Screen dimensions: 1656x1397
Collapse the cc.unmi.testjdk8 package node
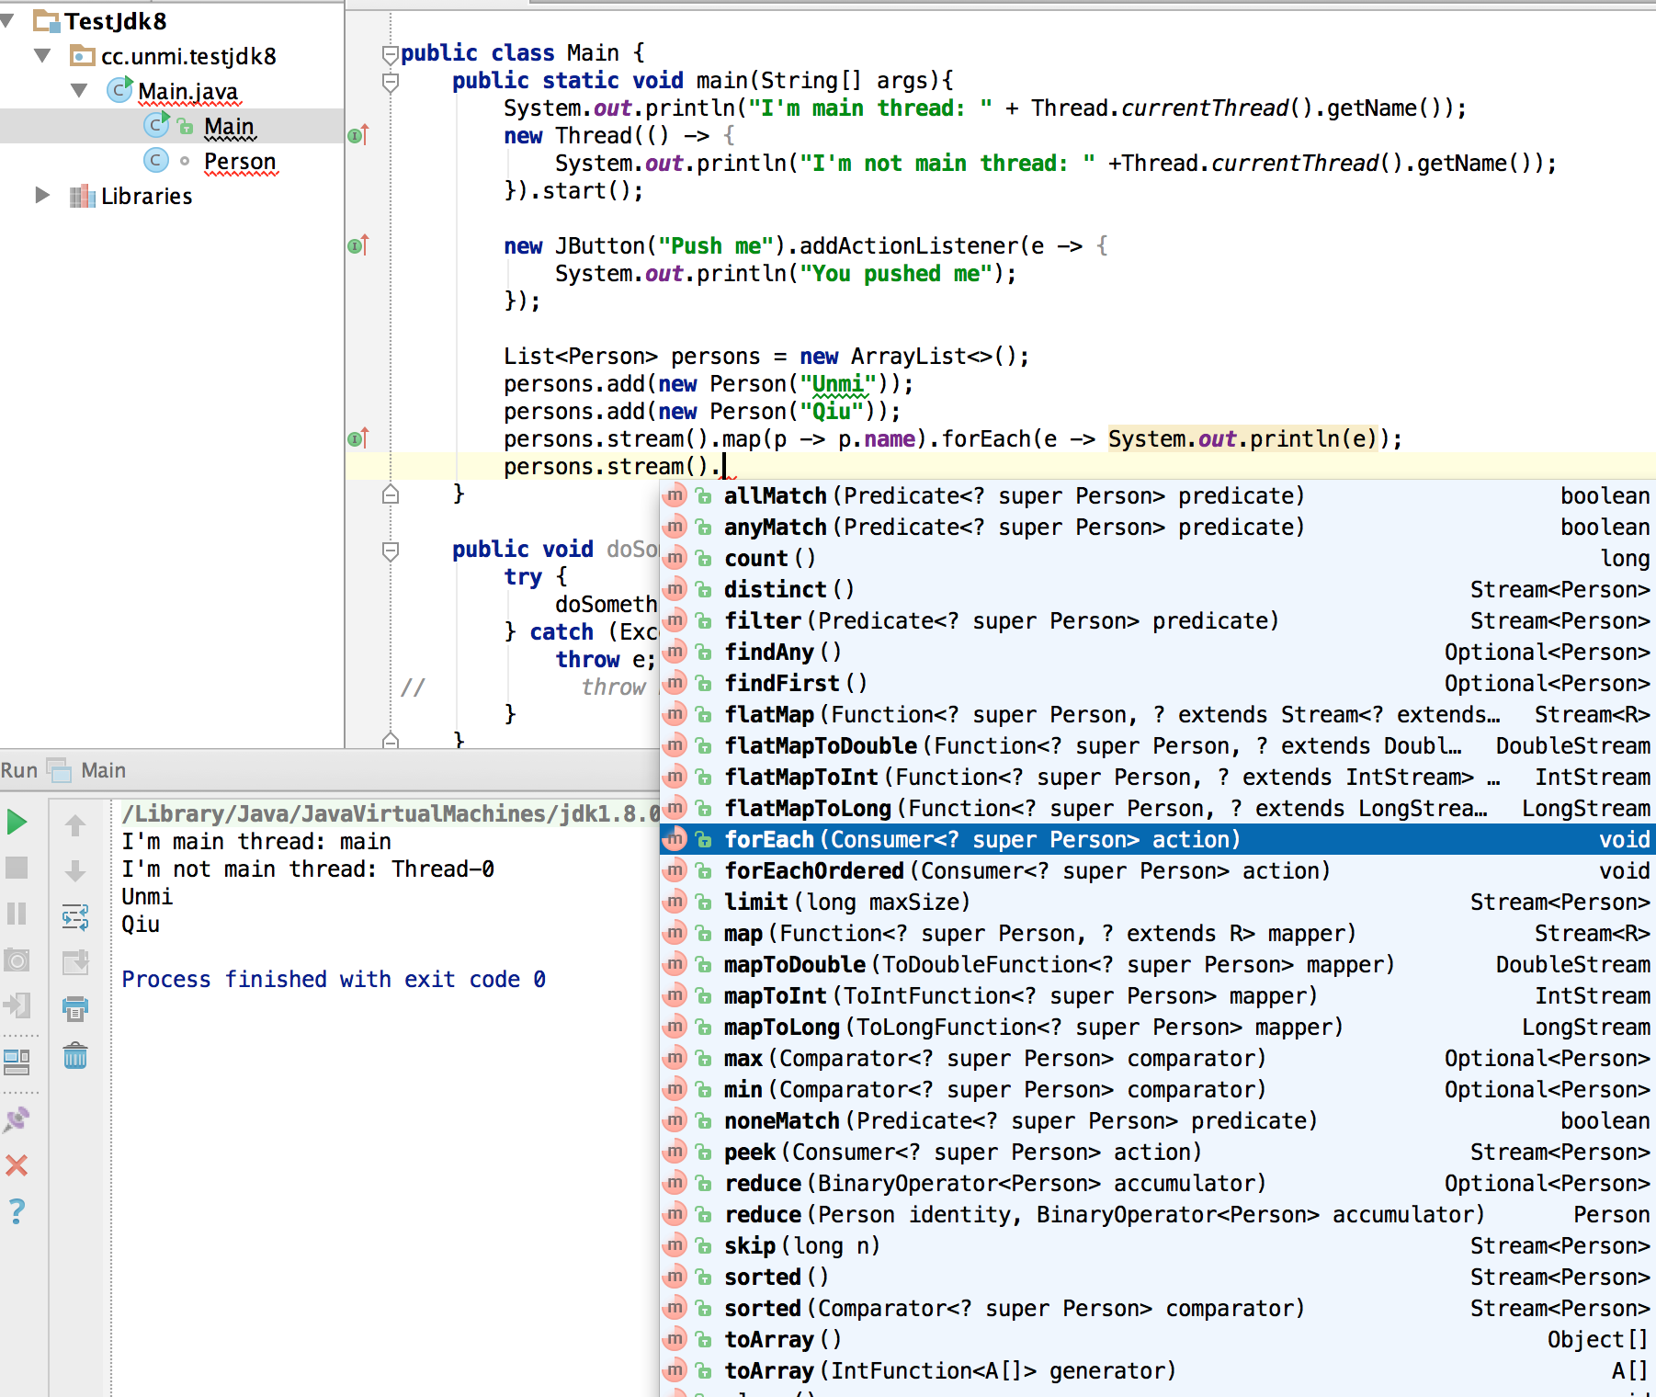pyautogui.click(x=42, y=55)
